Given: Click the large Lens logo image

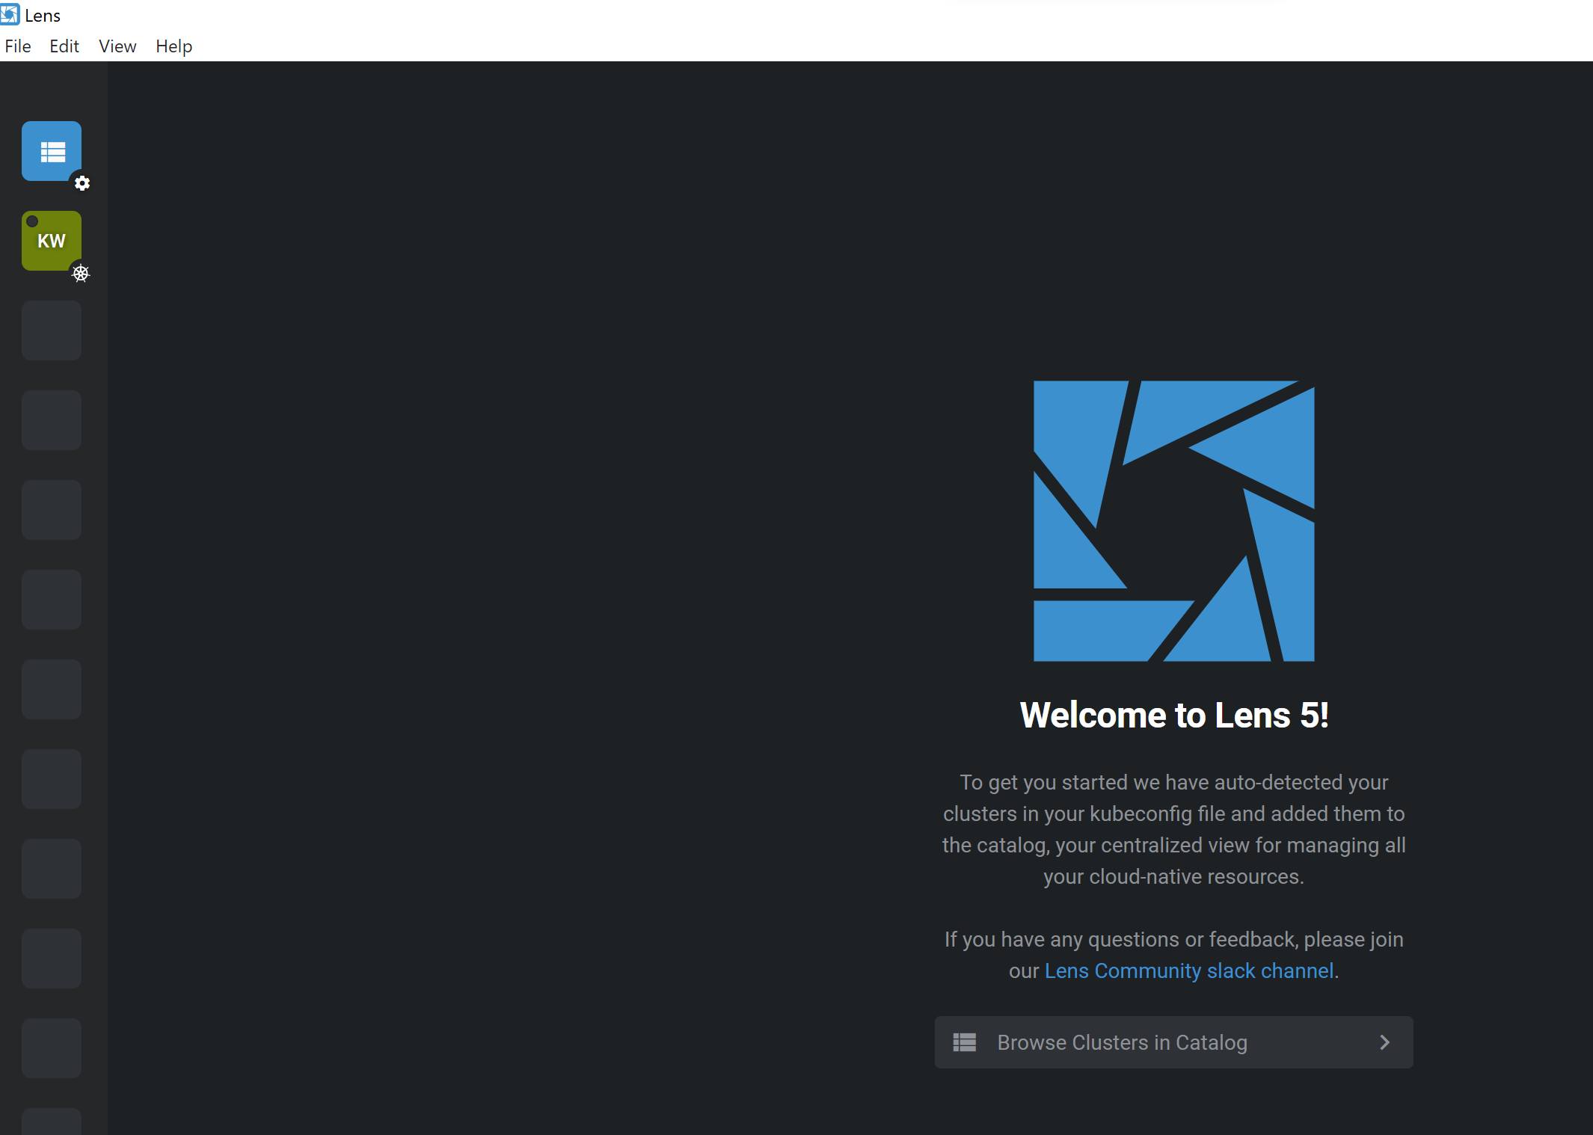Looking at the screenshot, I should [1173, 521].
